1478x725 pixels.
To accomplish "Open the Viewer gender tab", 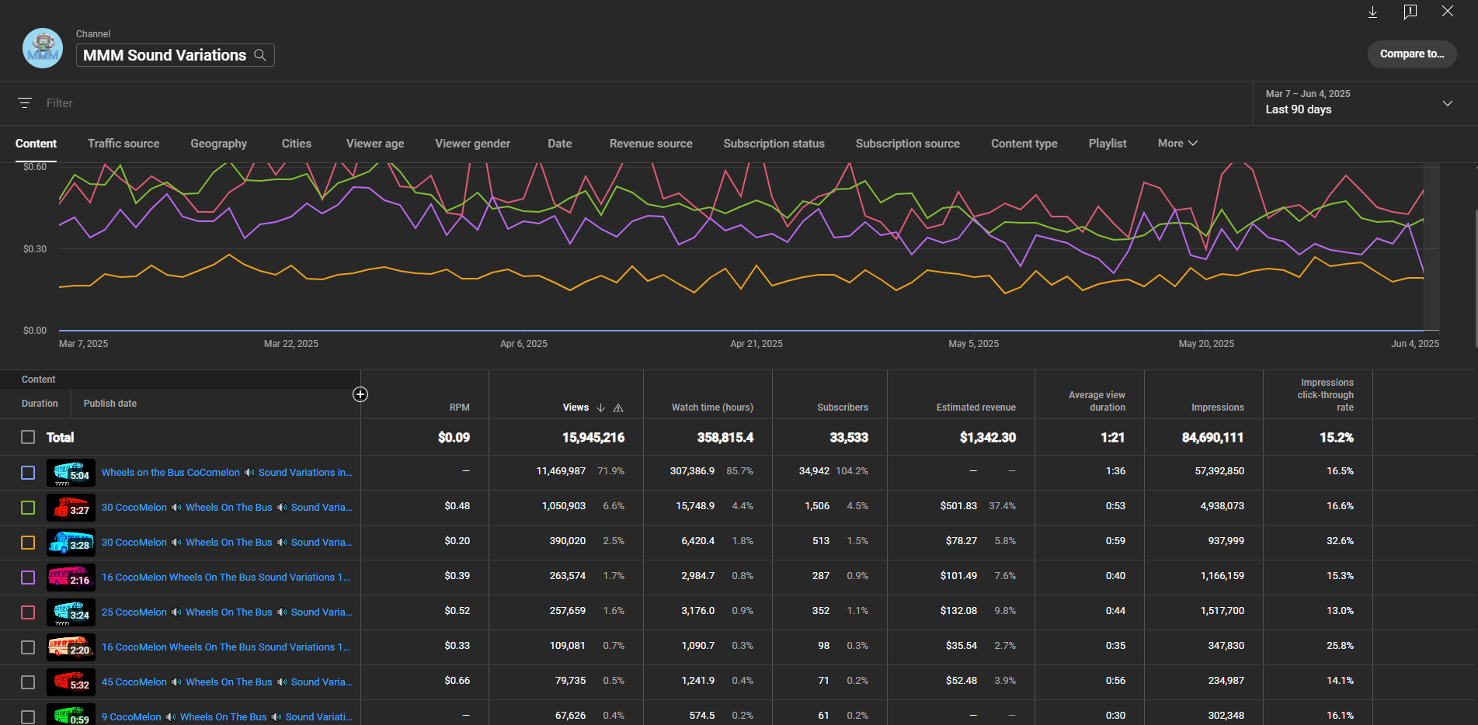I will point(473,144).
